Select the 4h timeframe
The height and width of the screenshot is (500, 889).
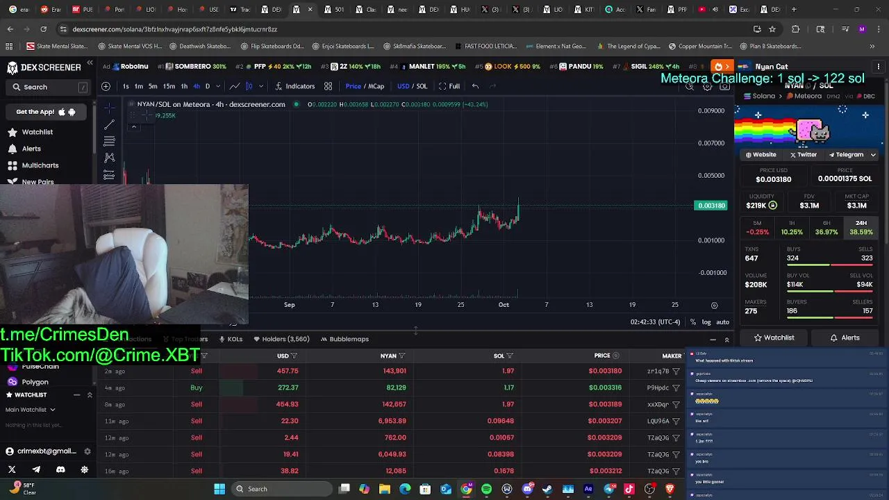[197, 86]
